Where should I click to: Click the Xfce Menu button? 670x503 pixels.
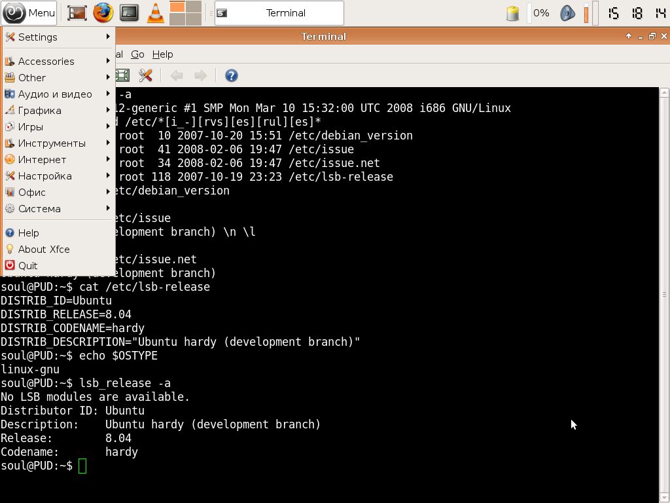29,13
